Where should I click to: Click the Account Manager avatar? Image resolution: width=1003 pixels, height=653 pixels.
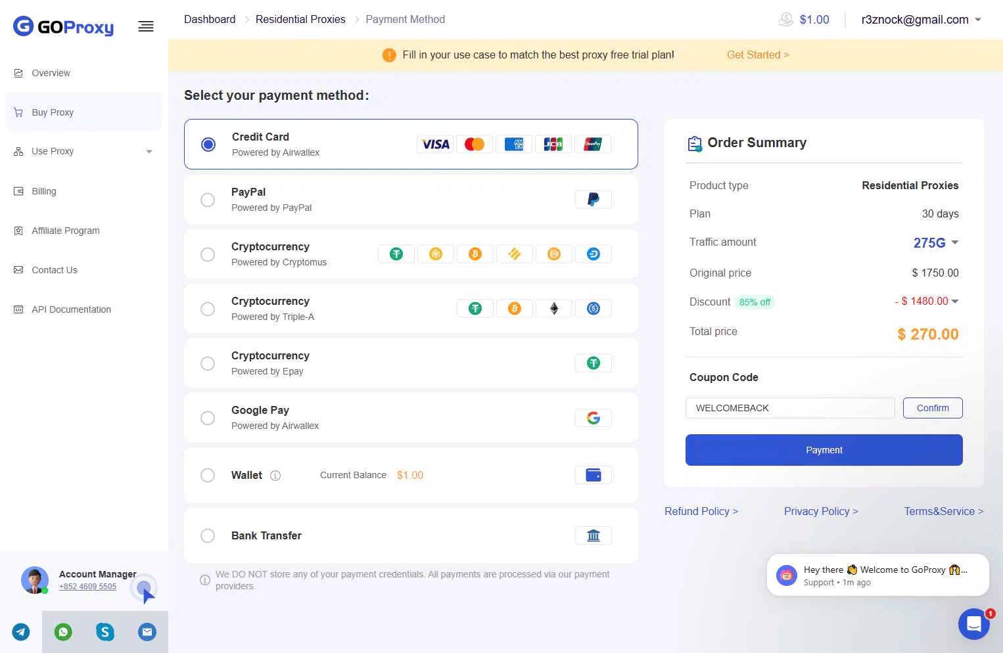(x=35, y=580)
